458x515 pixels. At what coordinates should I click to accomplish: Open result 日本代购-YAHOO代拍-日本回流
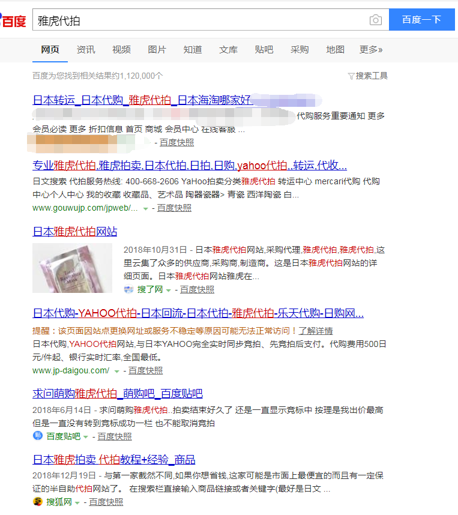click(198, 313)
